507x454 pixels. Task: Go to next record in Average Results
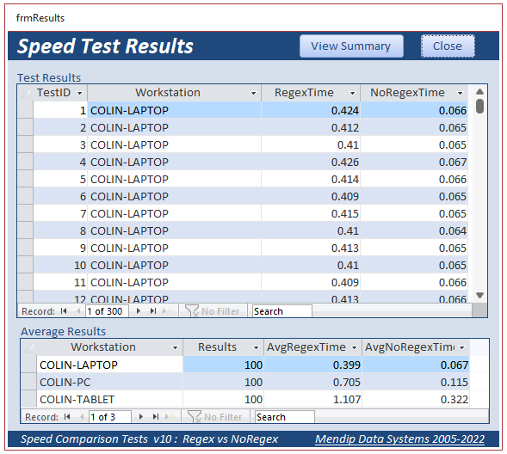(141, 417)
